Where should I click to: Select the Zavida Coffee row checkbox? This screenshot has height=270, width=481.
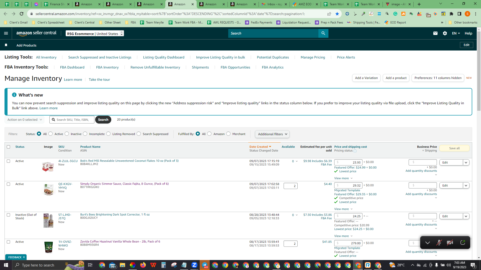(9, 242)
